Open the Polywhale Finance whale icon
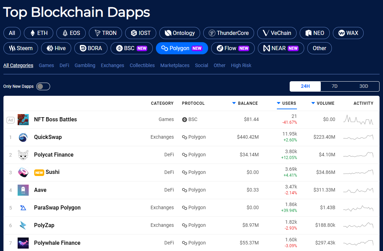The width and height of the screenshot is (383, 251). (23, 243)
